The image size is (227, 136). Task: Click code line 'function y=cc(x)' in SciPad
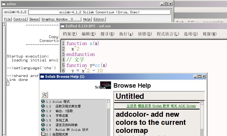point(87,65)
